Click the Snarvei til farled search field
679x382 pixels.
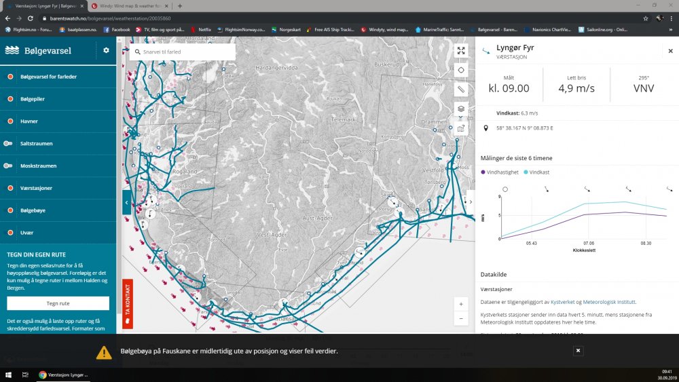pos(182,52)
